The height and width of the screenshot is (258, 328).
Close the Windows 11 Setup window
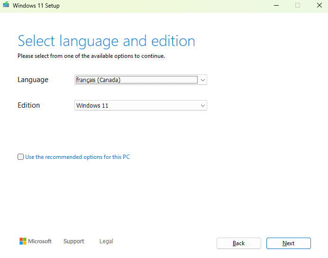click(319, 6)
